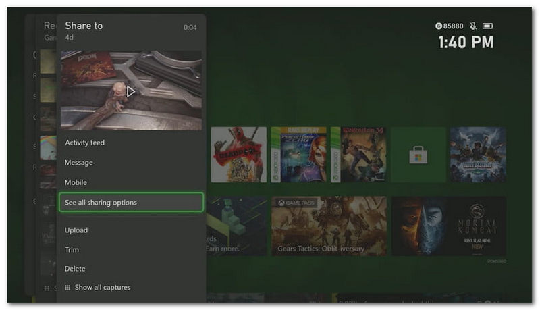Click the grid icon beside Show all captures

point(67,287)
